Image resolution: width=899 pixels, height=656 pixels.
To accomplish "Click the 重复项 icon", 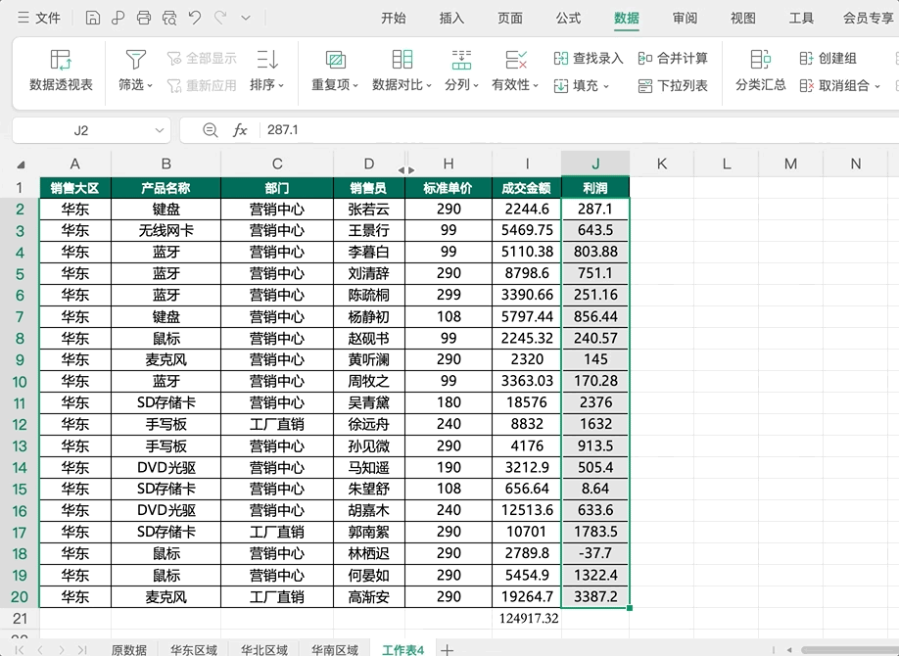I will [335, 60].
